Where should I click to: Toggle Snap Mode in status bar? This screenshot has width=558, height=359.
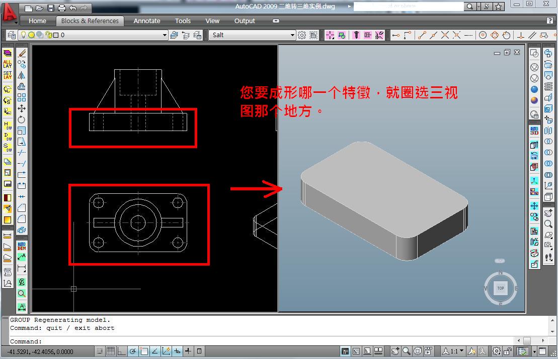(x=100, y=351)
